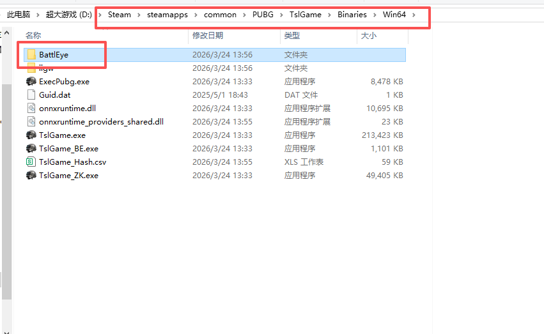Click the BattlEye folder icon
544x334 pixels.
click(31, 55)
